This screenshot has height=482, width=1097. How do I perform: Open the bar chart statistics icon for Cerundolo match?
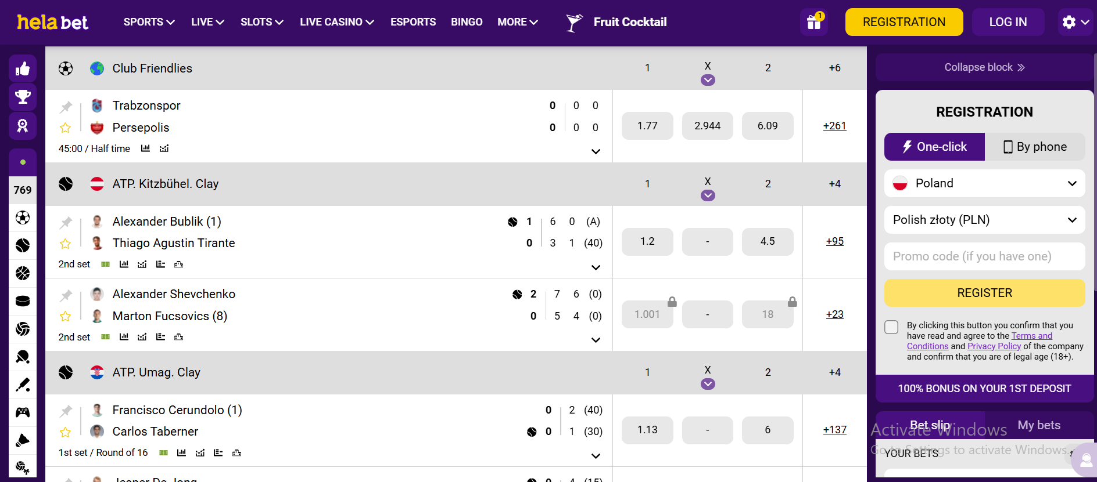click(181, 452)
